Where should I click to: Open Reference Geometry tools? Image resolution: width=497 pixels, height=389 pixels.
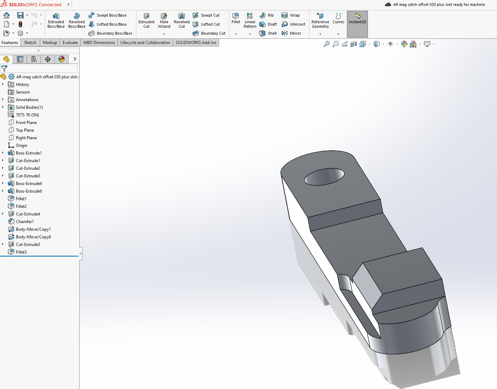click(320, 20)
